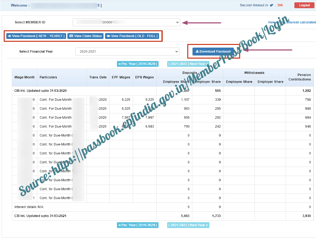The height and width of the screenshot is (238, 316).
Task: Go to 2021-2022 Next Year below the table
Action: pos(188,225)
